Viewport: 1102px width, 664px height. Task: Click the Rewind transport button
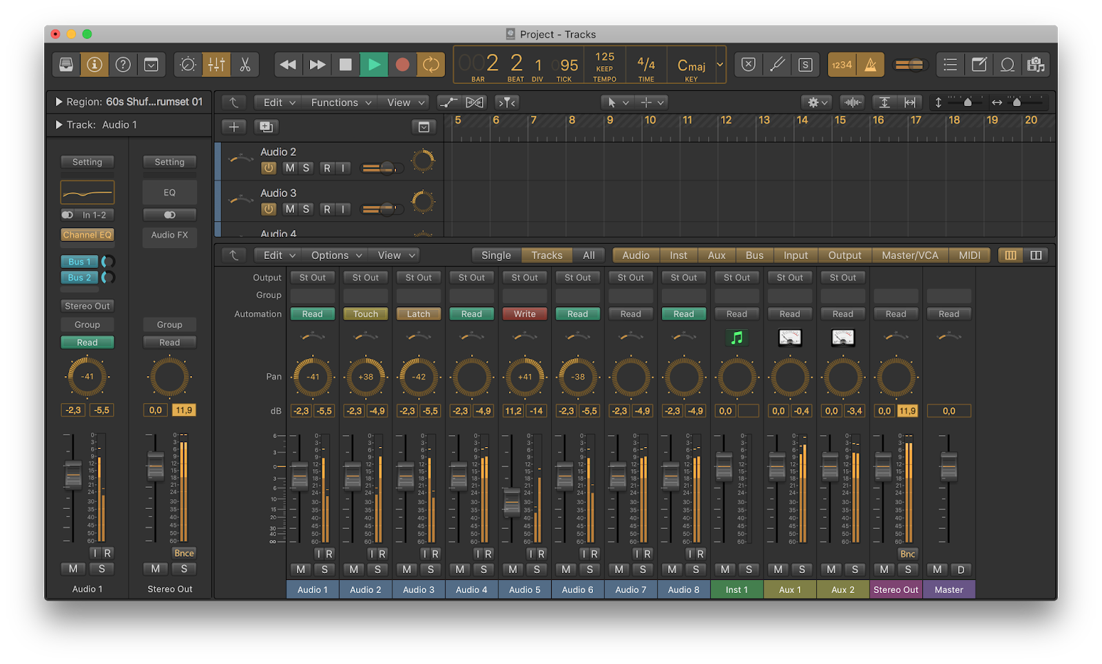coord(288,65)
